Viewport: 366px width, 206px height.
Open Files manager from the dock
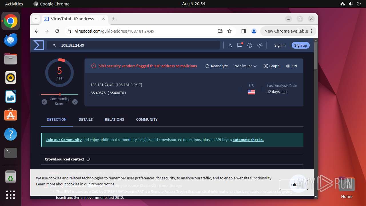11,59
